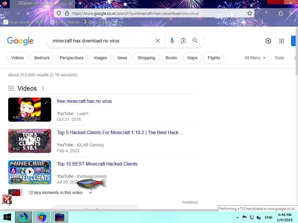Switch to Flights results
Image resolution: width=298 pixels, height=223 pixels.
click(214, 58)
